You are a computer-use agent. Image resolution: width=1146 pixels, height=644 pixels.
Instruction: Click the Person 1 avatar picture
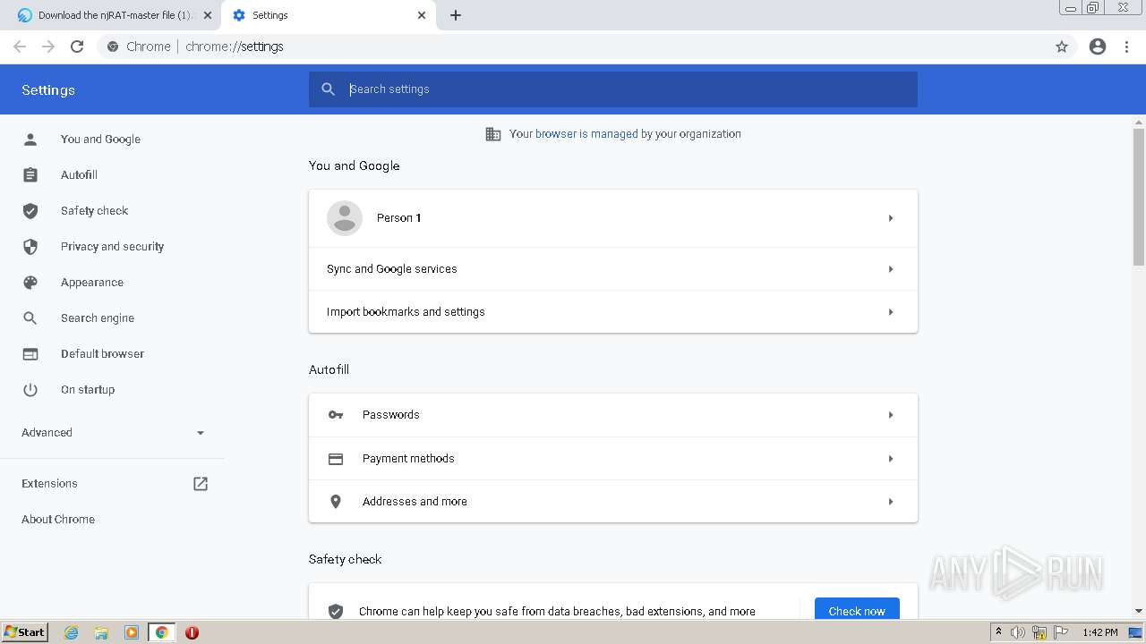click(x=345, y=218)
